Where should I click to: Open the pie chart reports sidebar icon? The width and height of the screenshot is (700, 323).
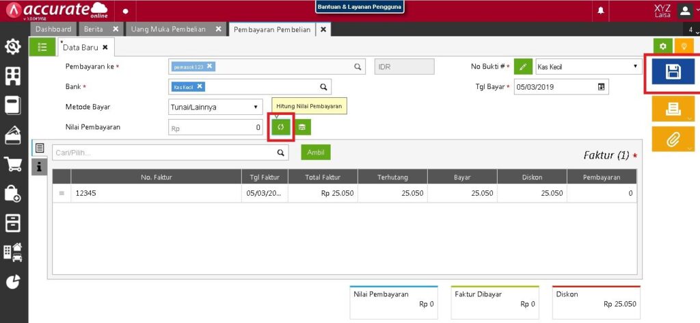(12, 281)
